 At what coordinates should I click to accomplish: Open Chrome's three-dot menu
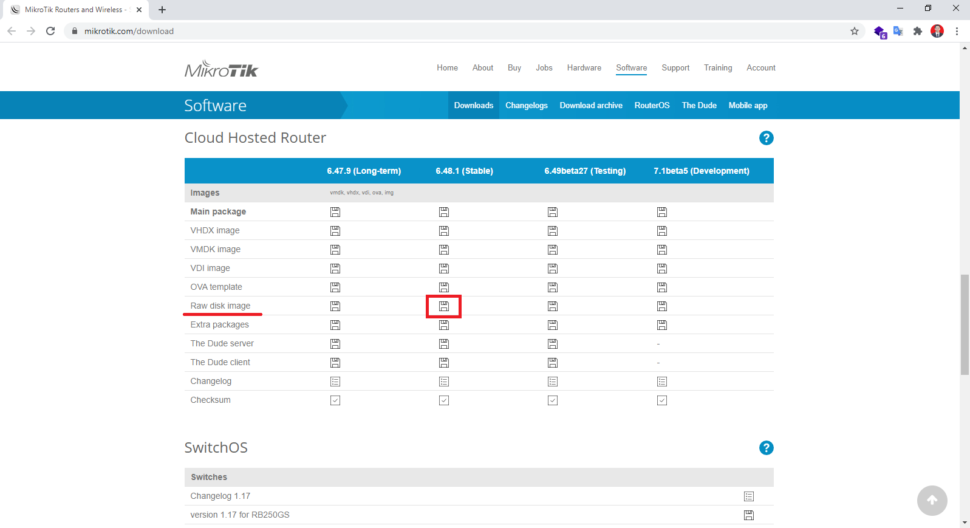click(x=957, y=31)
